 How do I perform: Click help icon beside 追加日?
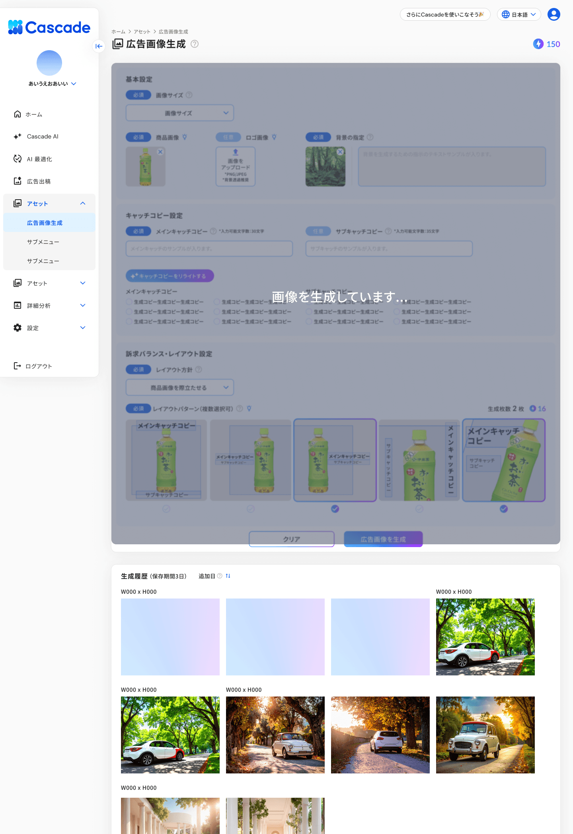[x=220, y=576]
